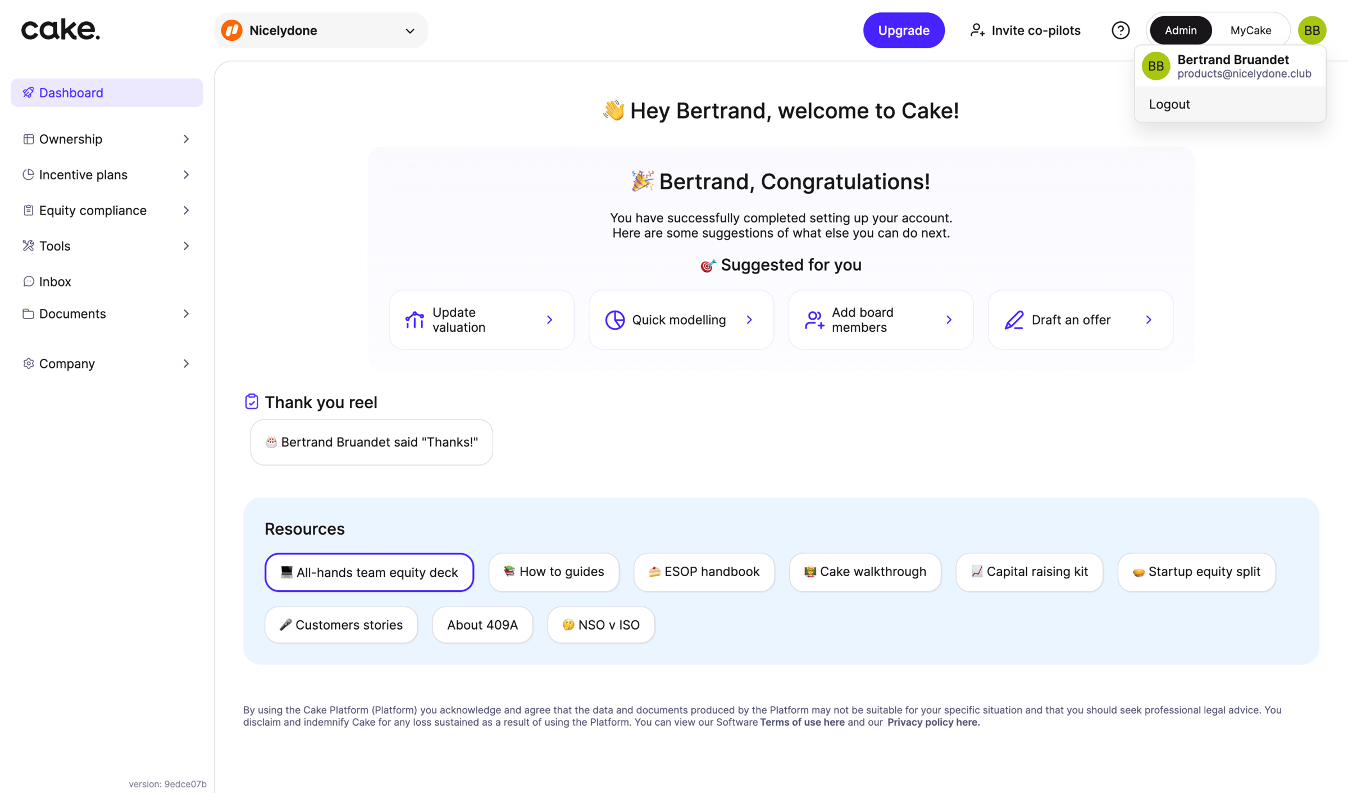This screenshot has width=1348, height=793.
Task: Click Bertrand Bruandet name in popup
Action: pyautogui.click(x=1233, y=60)
